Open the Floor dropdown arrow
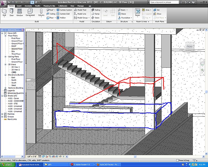208x167 pixels. 55,18
